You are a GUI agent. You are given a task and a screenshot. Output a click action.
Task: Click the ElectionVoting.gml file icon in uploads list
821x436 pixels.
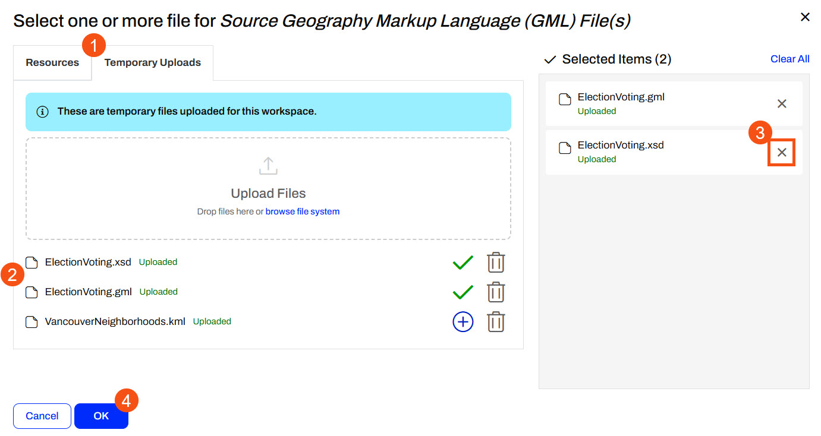pos(32,292)
